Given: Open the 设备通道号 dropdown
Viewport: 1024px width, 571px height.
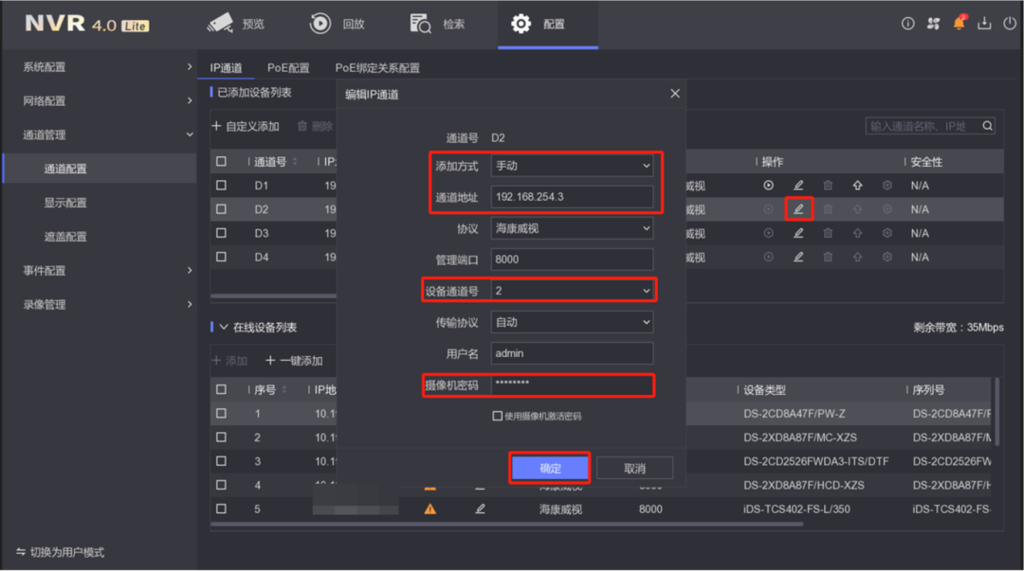Looking at the screenshot, I should coord(572,291).
